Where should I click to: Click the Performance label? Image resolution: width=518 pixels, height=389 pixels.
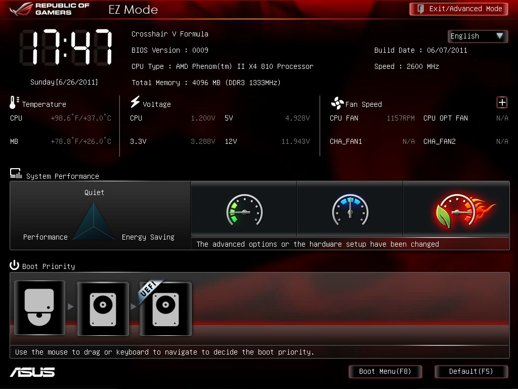(x=45, y=237)
